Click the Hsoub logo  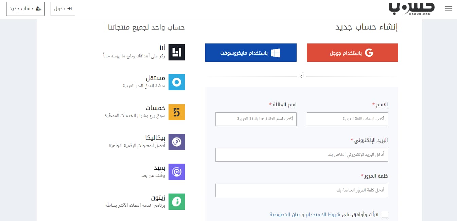coord(411,8)
